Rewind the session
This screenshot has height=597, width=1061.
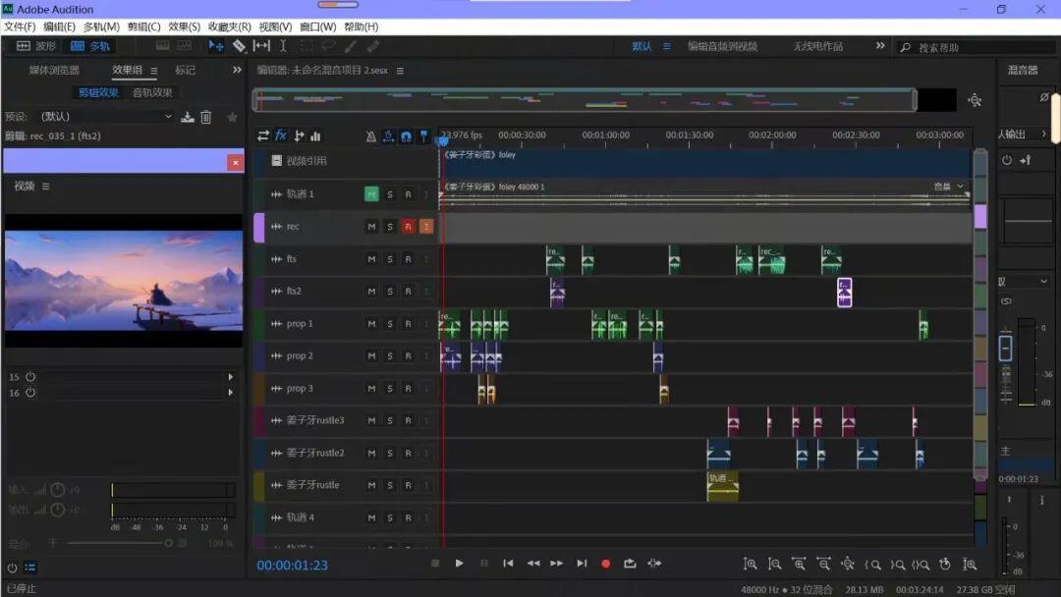(533, 564)
